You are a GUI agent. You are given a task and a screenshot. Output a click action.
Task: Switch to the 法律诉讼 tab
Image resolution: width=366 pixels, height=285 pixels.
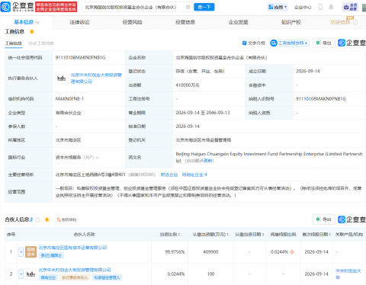point(79,22)
